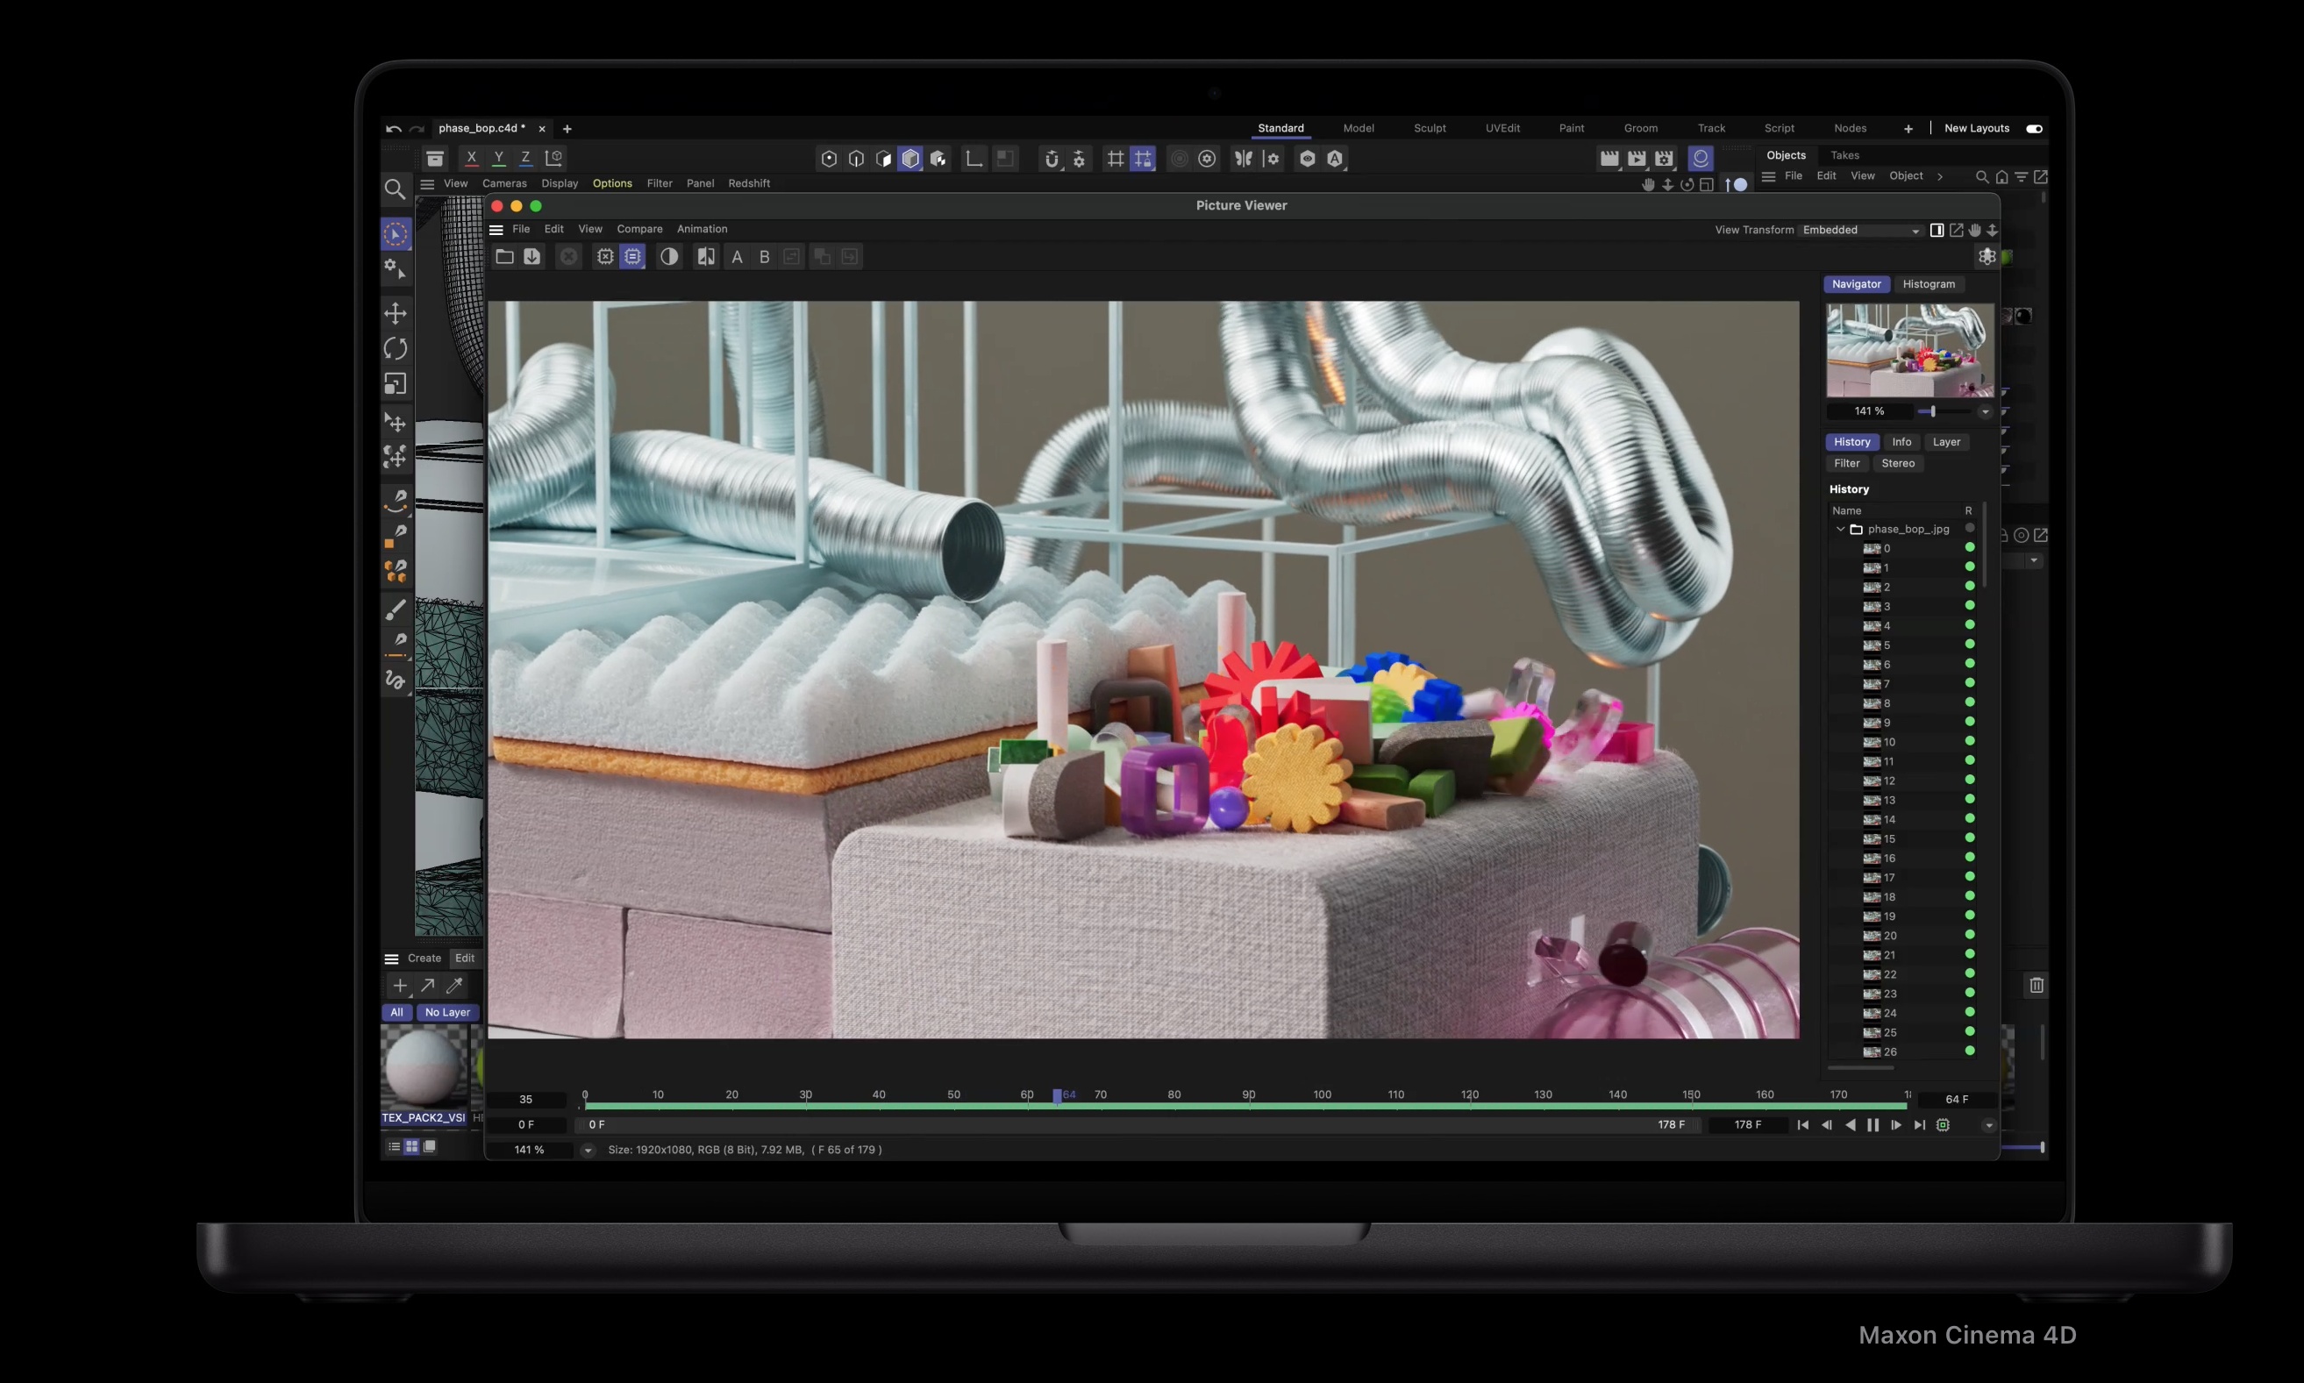Viewport: 2304px width, 1383px height.
Task: Click the TEX_PACK2 material thumbnail
Action: point(424,1067)
